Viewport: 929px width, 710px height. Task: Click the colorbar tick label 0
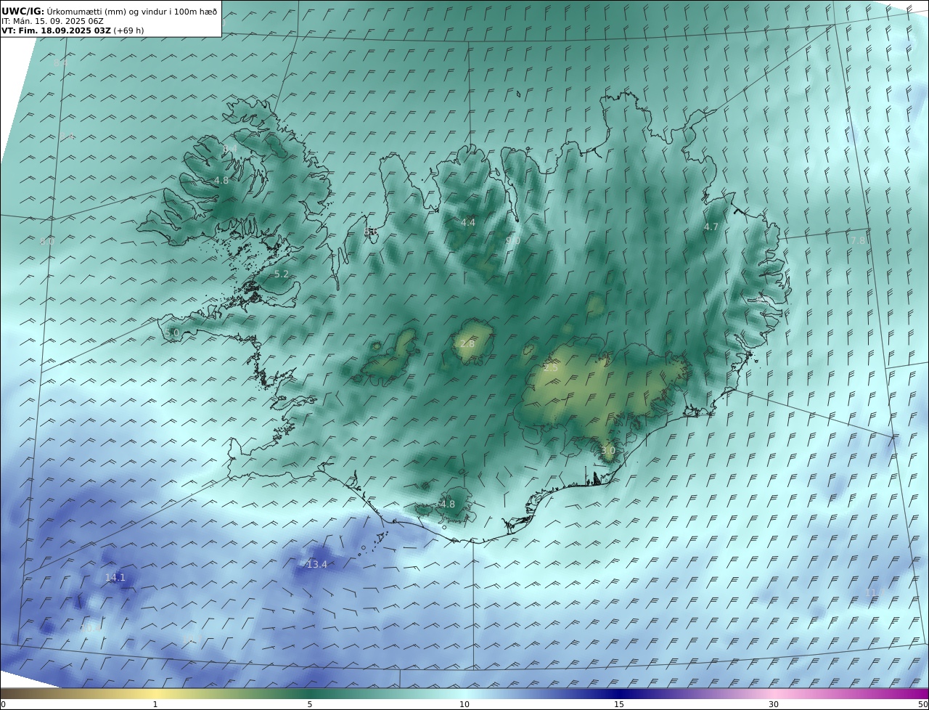[x=3, y=704]
